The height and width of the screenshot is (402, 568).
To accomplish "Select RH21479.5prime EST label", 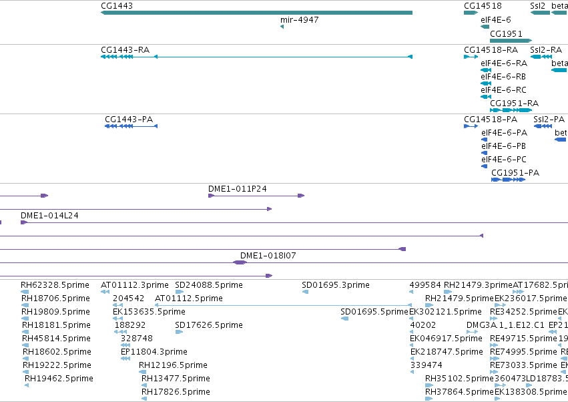I will click(x=460, y=298).
